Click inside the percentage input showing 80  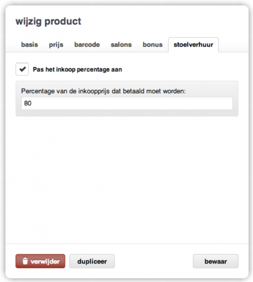pyautogui.click(x=127, y=104)
